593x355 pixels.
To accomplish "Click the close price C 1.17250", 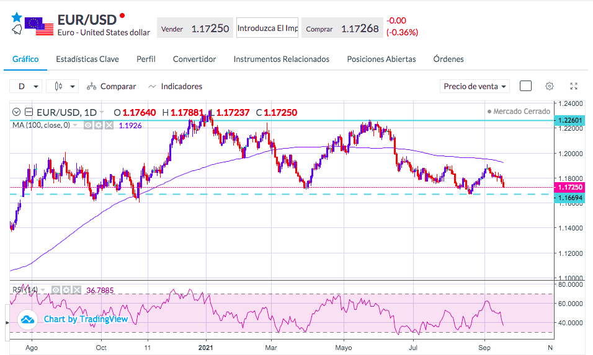I will (x=277, y=112).
